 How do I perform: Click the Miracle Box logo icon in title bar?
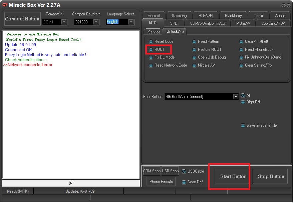pyautogui.click(x=5, y=5)
